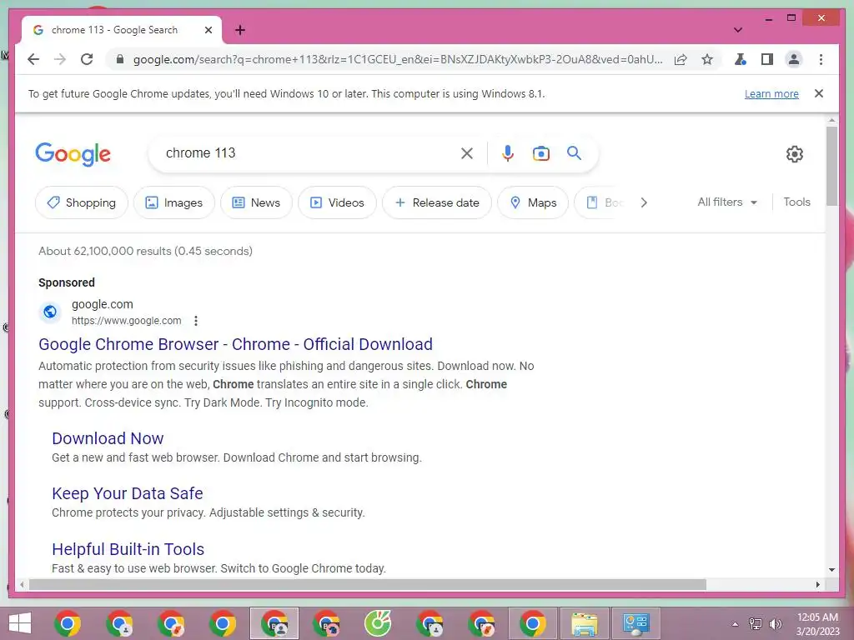Screen dimensions: 854x640
Task: Click the vertical scrollbar thumb
Action: [831, 166]
